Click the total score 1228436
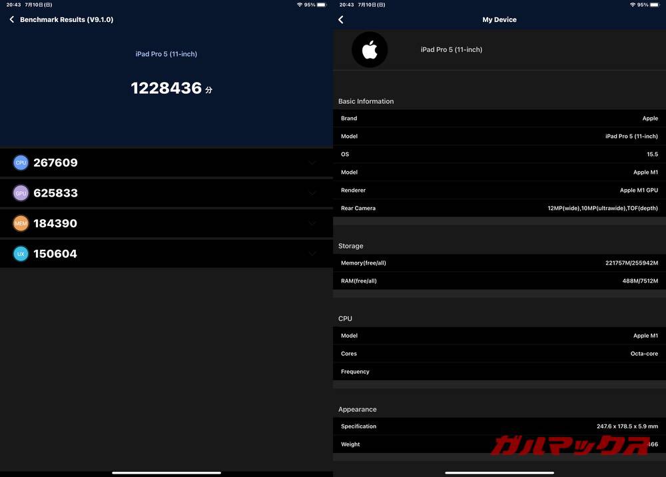The height and width of the screenshot is (477, 666). [165, 87]
